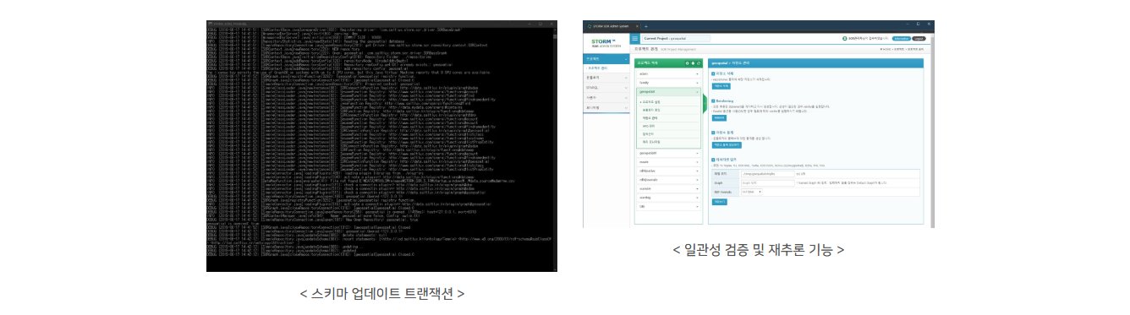
Task: Toggle the hamburger menu beside Current Project
Action: tap(634, 38)
